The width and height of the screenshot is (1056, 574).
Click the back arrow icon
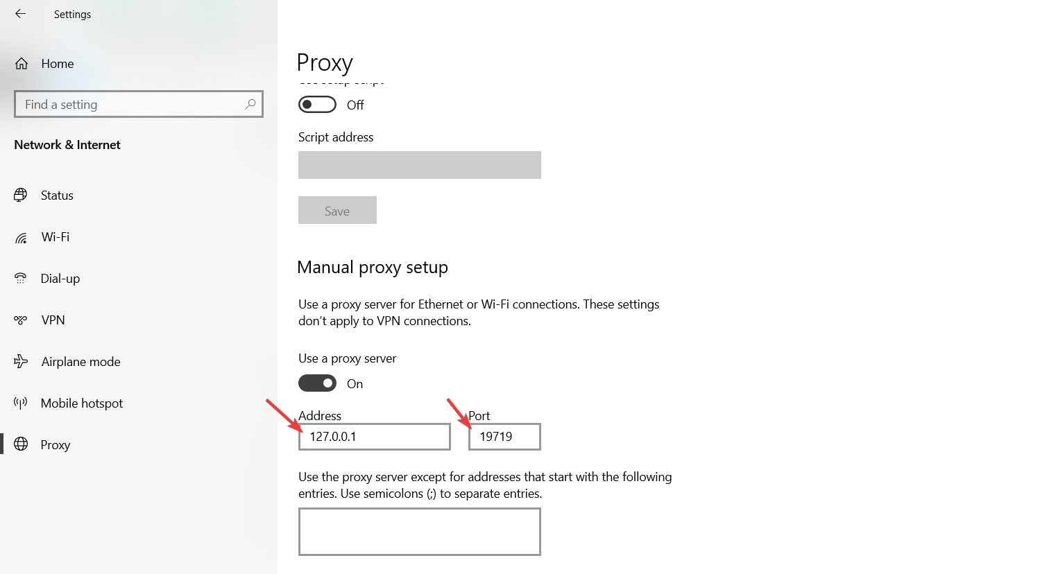[x=20, y=14]
